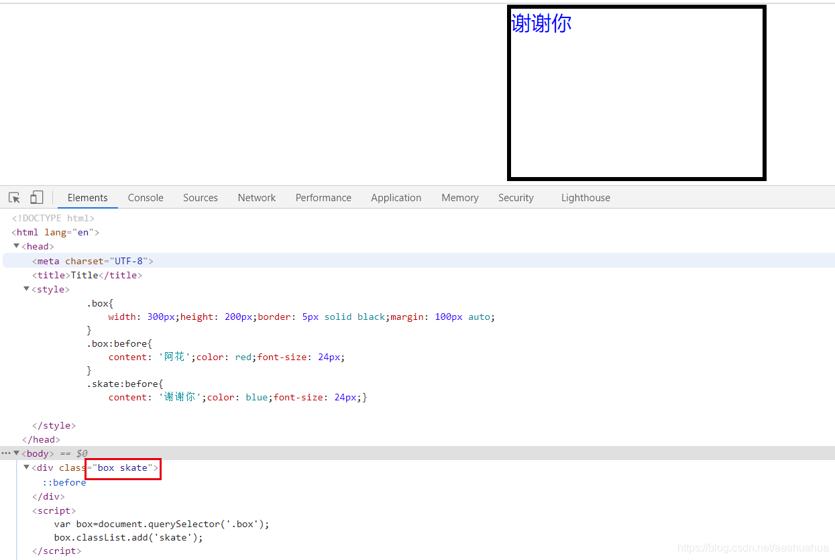The image size is (835, 560).
Task: Select the title element row
Action: pos(87,275)
